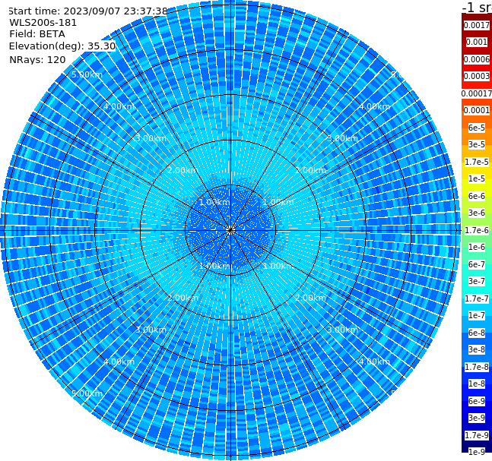
Task: Select the 0.0017 colorbar label
Action: [477, 25]
